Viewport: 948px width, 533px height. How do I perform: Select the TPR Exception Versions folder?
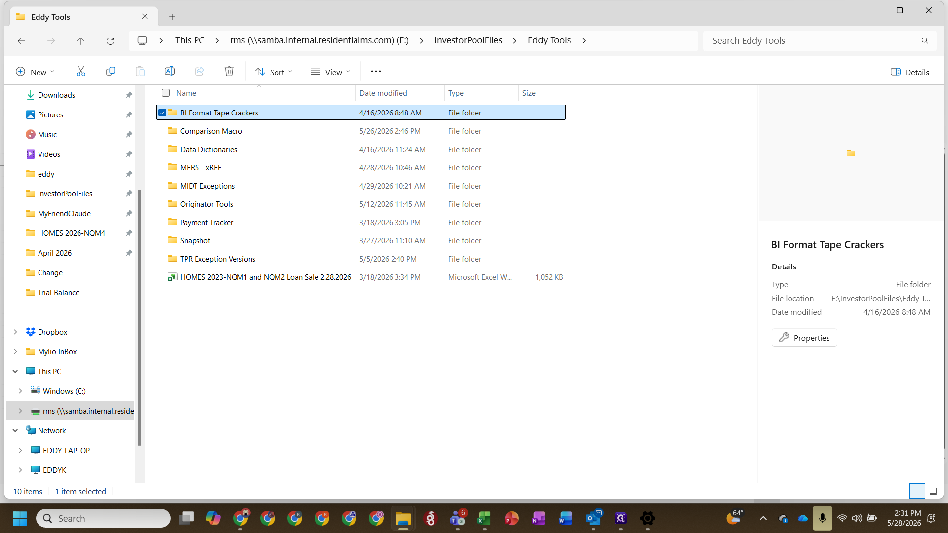coord(361,259)
